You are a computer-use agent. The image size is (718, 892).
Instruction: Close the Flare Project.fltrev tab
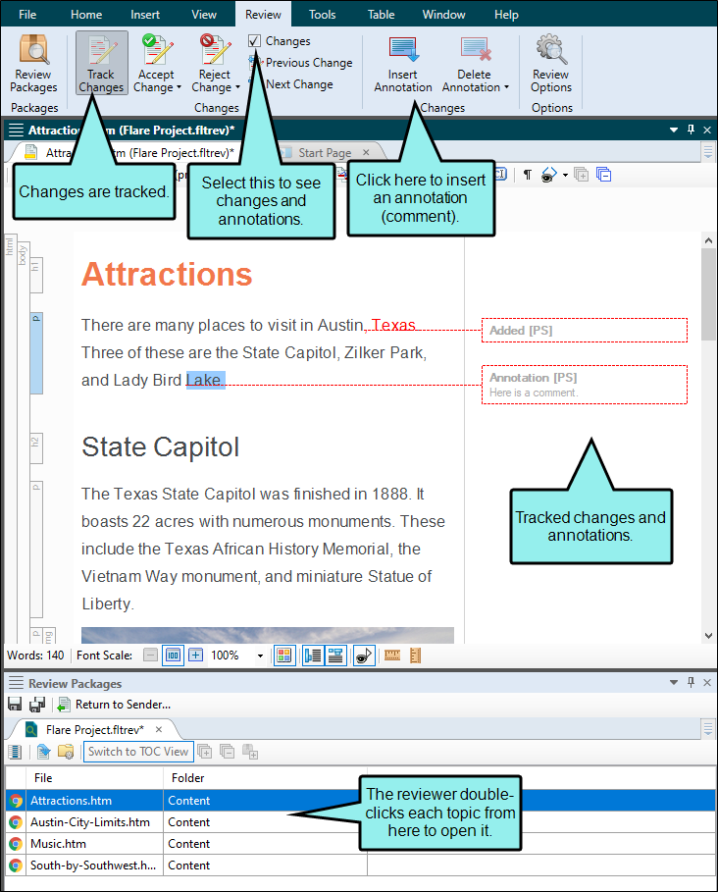159,729
